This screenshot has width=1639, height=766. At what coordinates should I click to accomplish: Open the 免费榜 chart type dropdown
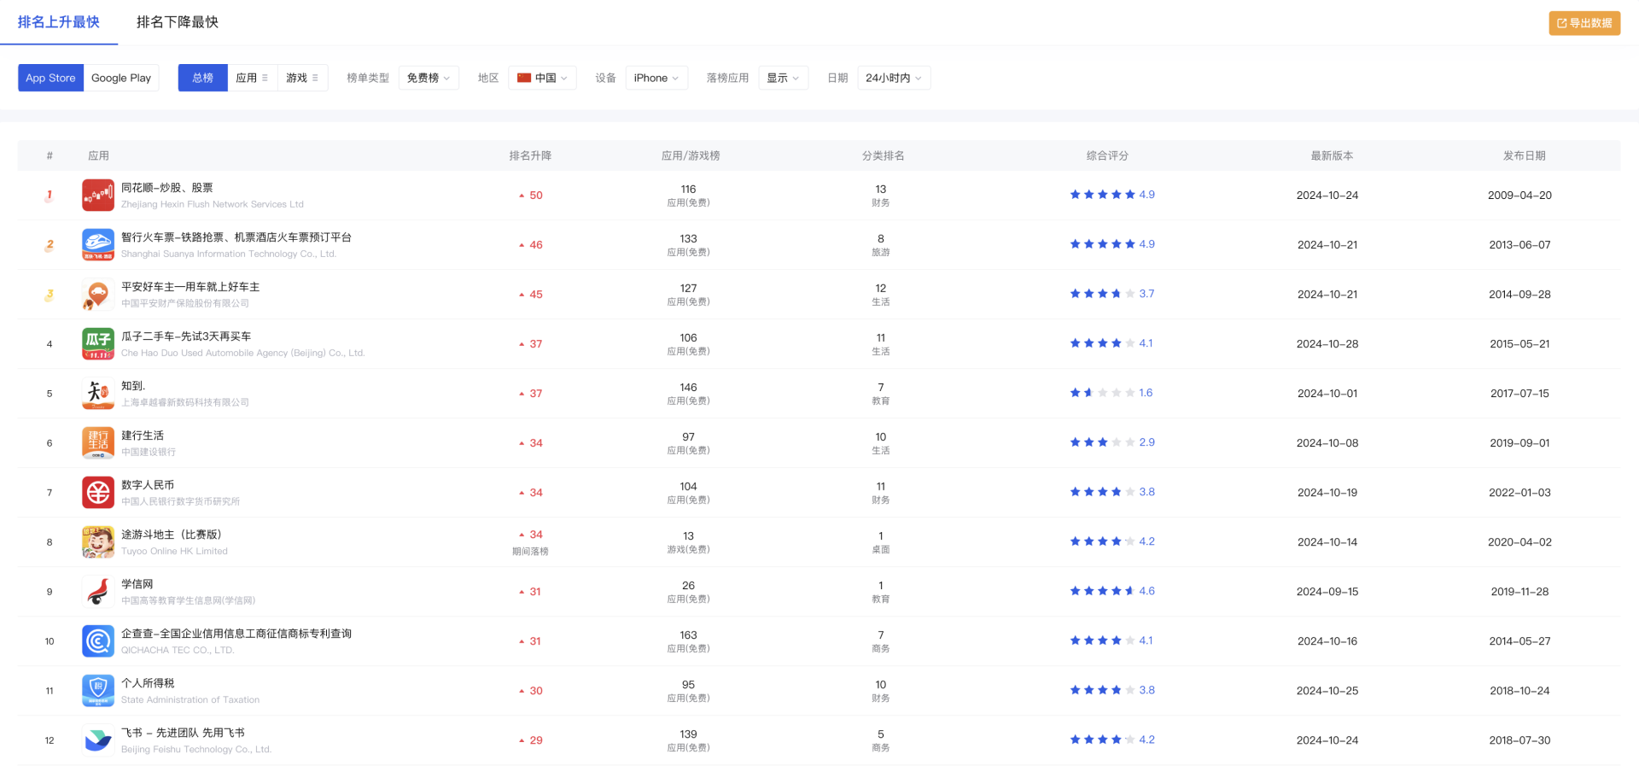pyautogui.click(x=429, y=78)
